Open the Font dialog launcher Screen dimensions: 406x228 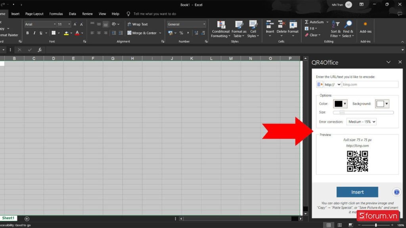(84, 41)
